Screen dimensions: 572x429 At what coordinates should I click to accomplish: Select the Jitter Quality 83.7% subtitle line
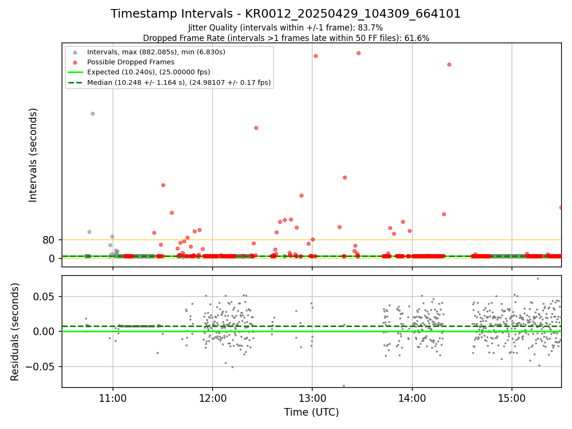point(286,28)
